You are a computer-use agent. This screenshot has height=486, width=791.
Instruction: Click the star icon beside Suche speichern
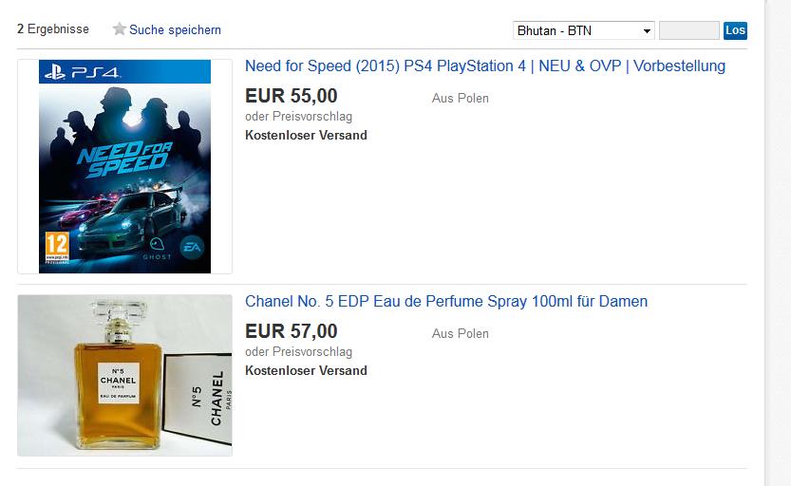click(120, 29)
